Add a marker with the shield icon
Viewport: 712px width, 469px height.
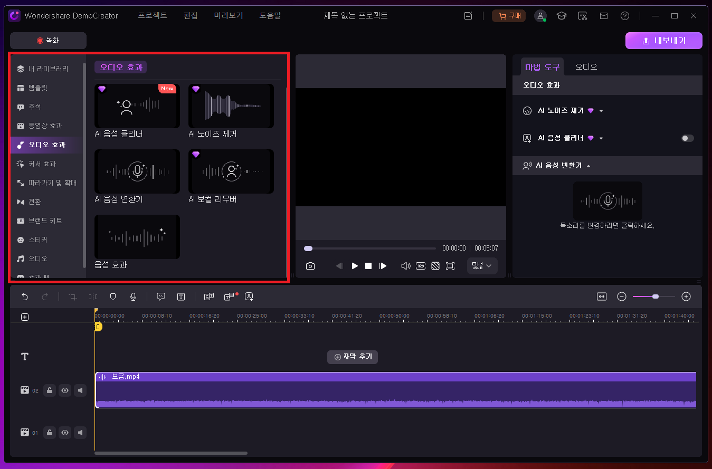pos(113,296)
